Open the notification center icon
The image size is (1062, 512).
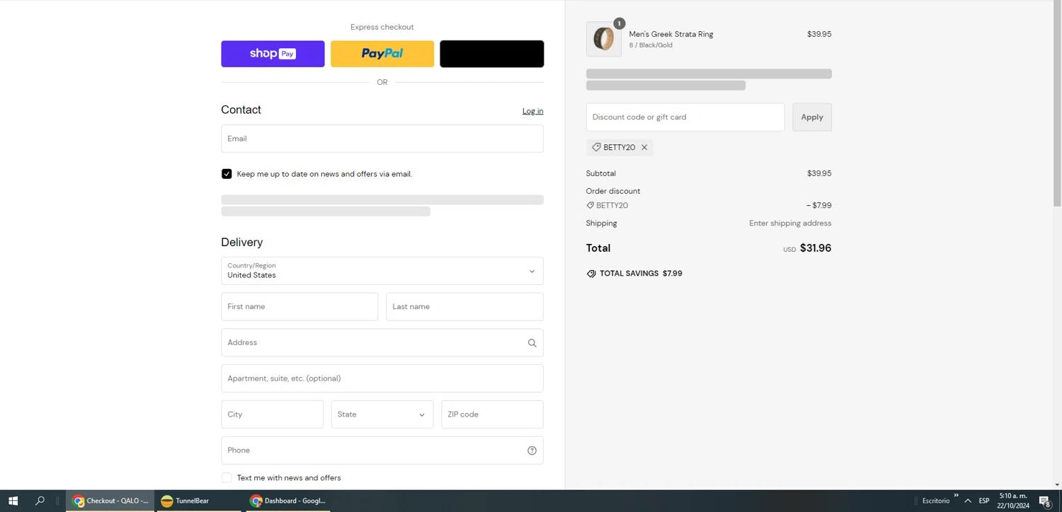tap(1044, 501)
